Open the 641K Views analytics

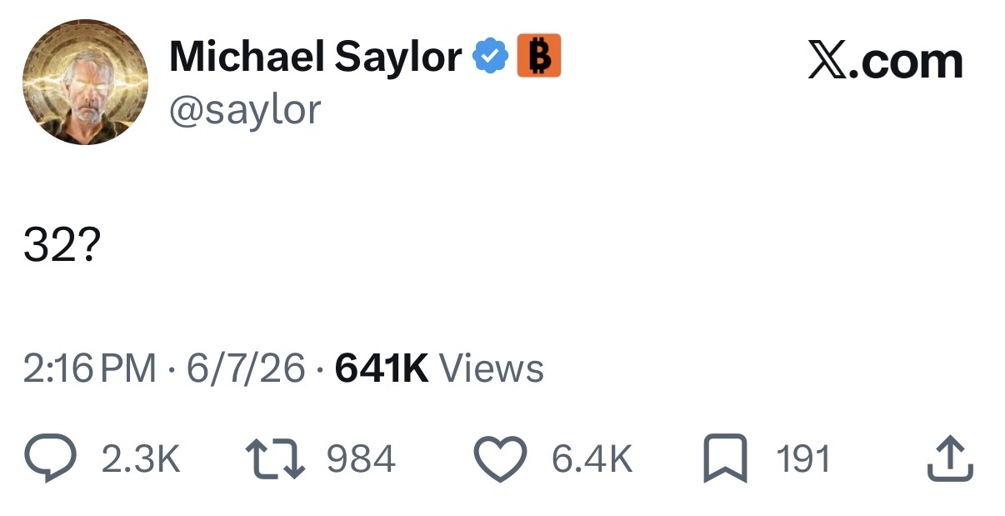point(439,368)
